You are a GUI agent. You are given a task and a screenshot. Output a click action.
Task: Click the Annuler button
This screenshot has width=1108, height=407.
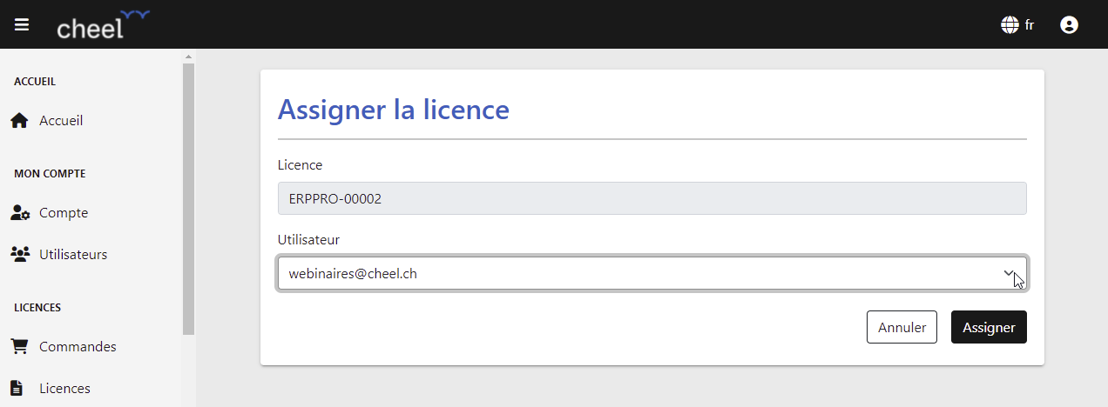[x=902, y=327]
